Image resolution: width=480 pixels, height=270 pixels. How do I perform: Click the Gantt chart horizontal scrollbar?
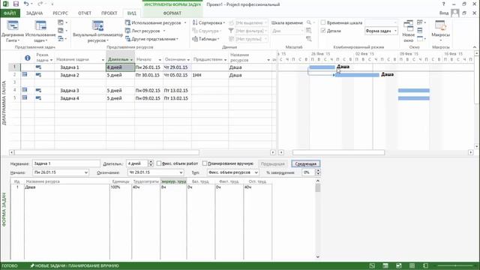tap(338, 152)
